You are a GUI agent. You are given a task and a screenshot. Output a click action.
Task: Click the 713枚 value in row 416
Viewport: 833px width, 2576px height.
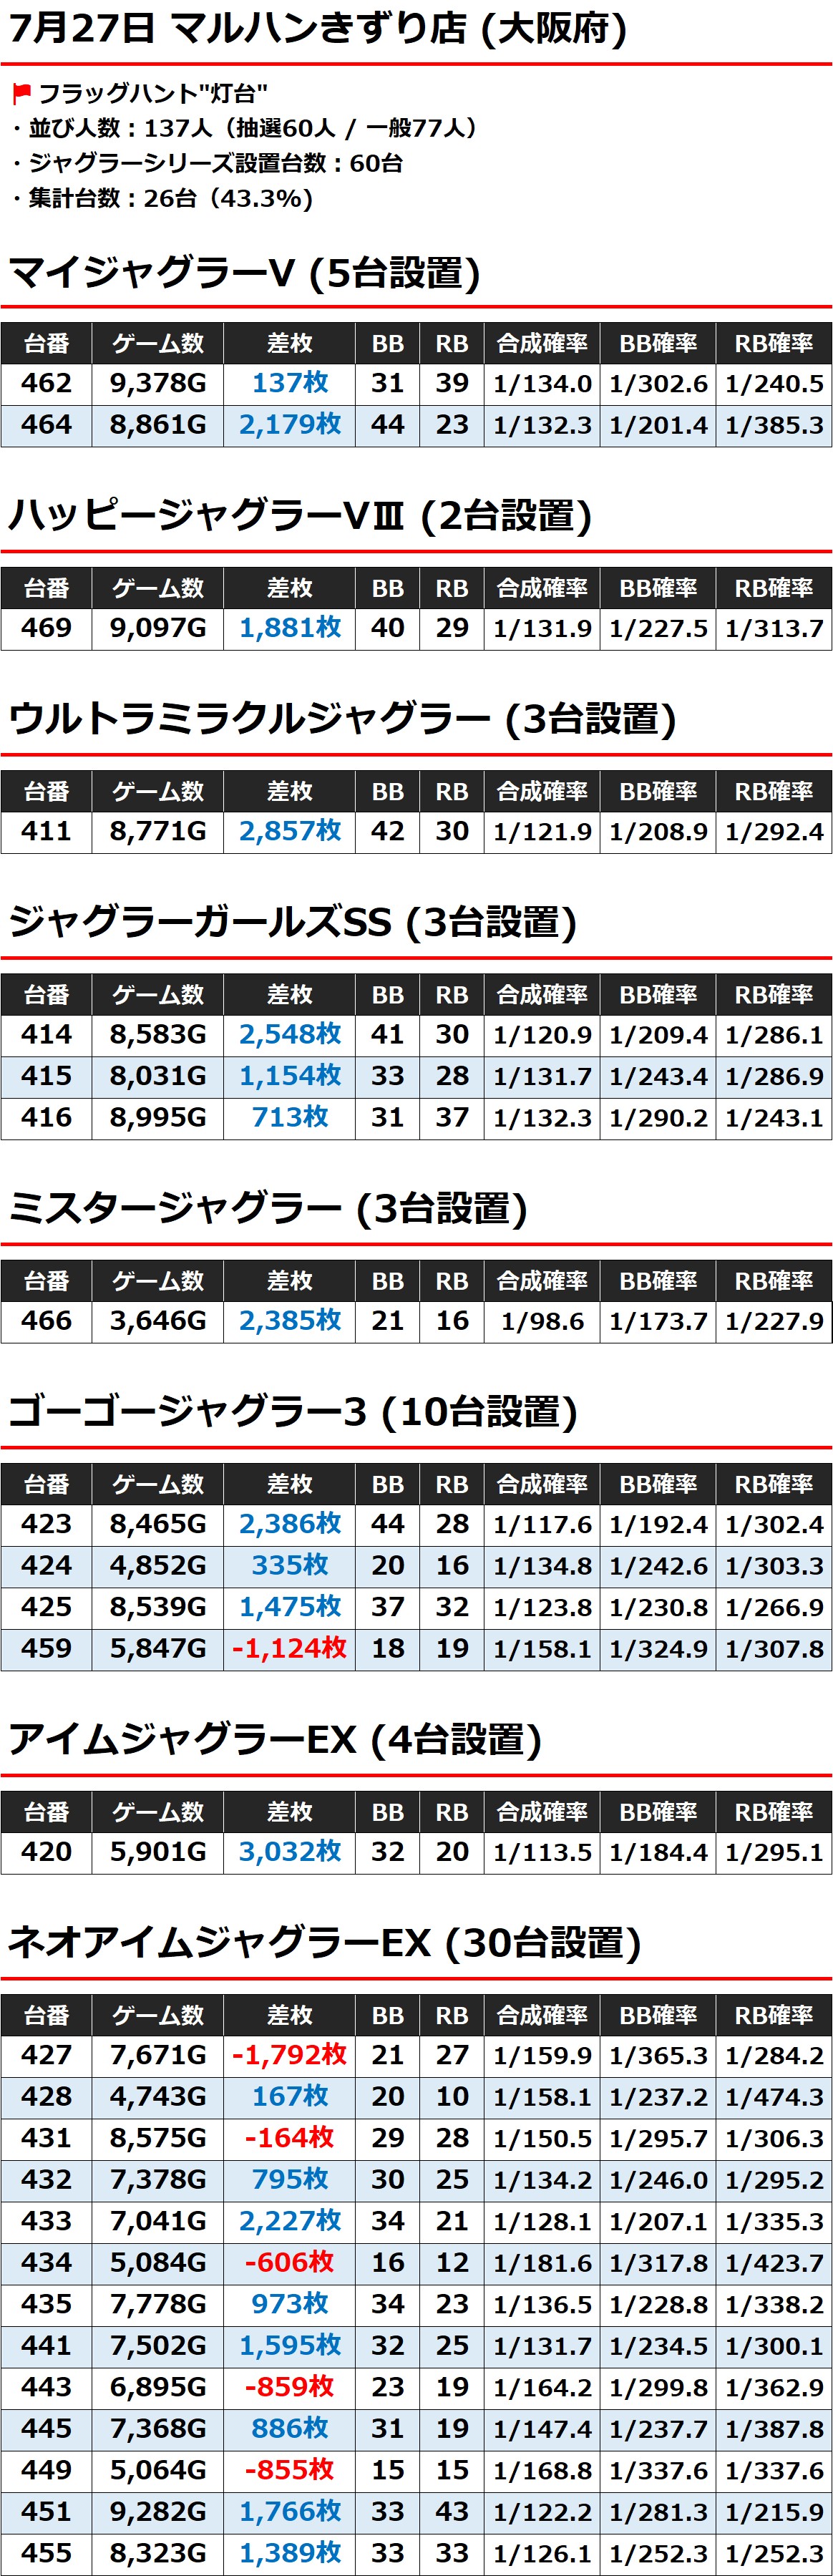pyautogui.click(x=290, y=1118)
